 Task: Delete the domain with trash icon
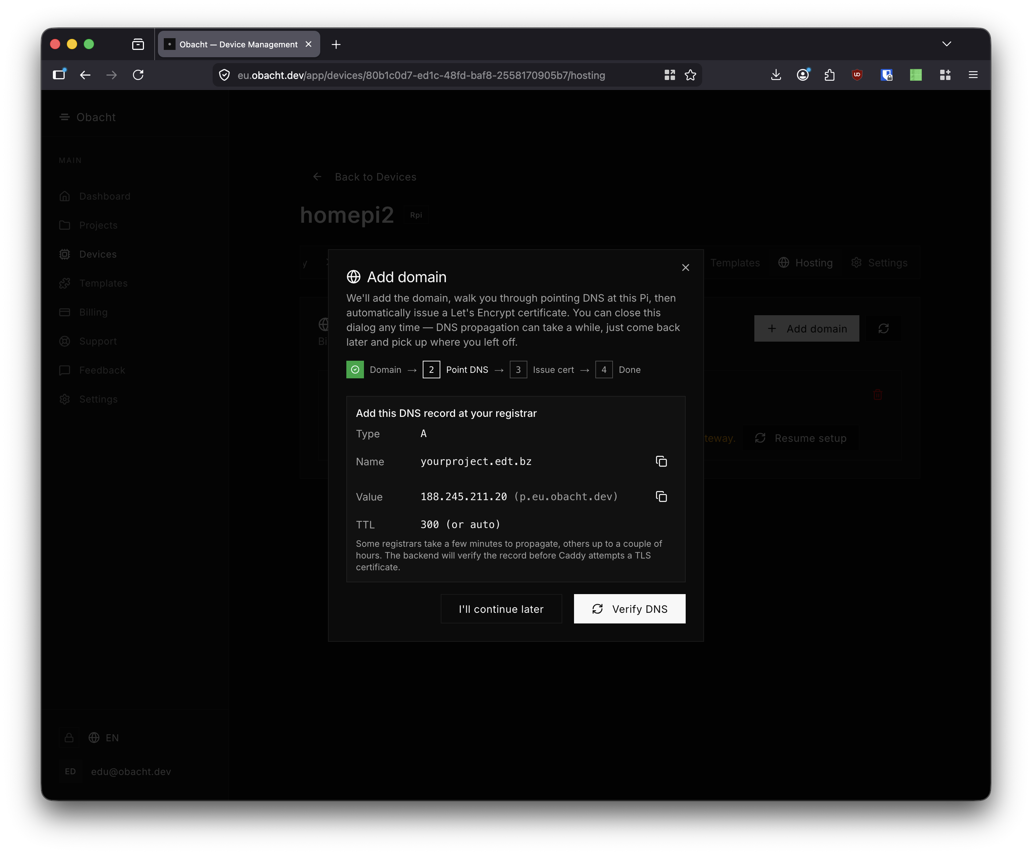[x=878, y=394]
